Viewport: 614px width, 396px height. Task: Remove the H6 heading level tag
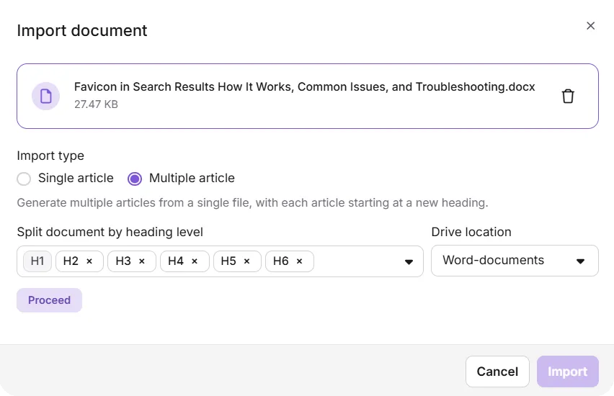299,261
